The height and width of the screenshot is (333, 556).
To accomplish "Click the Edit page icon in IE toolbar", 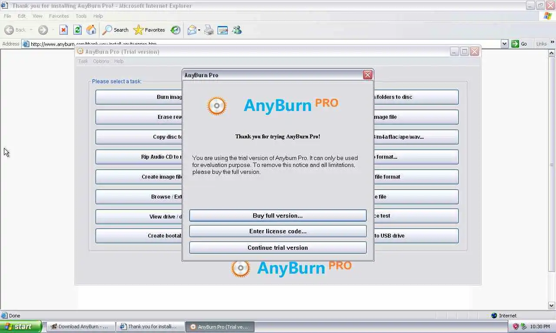I will click(223, 30).
